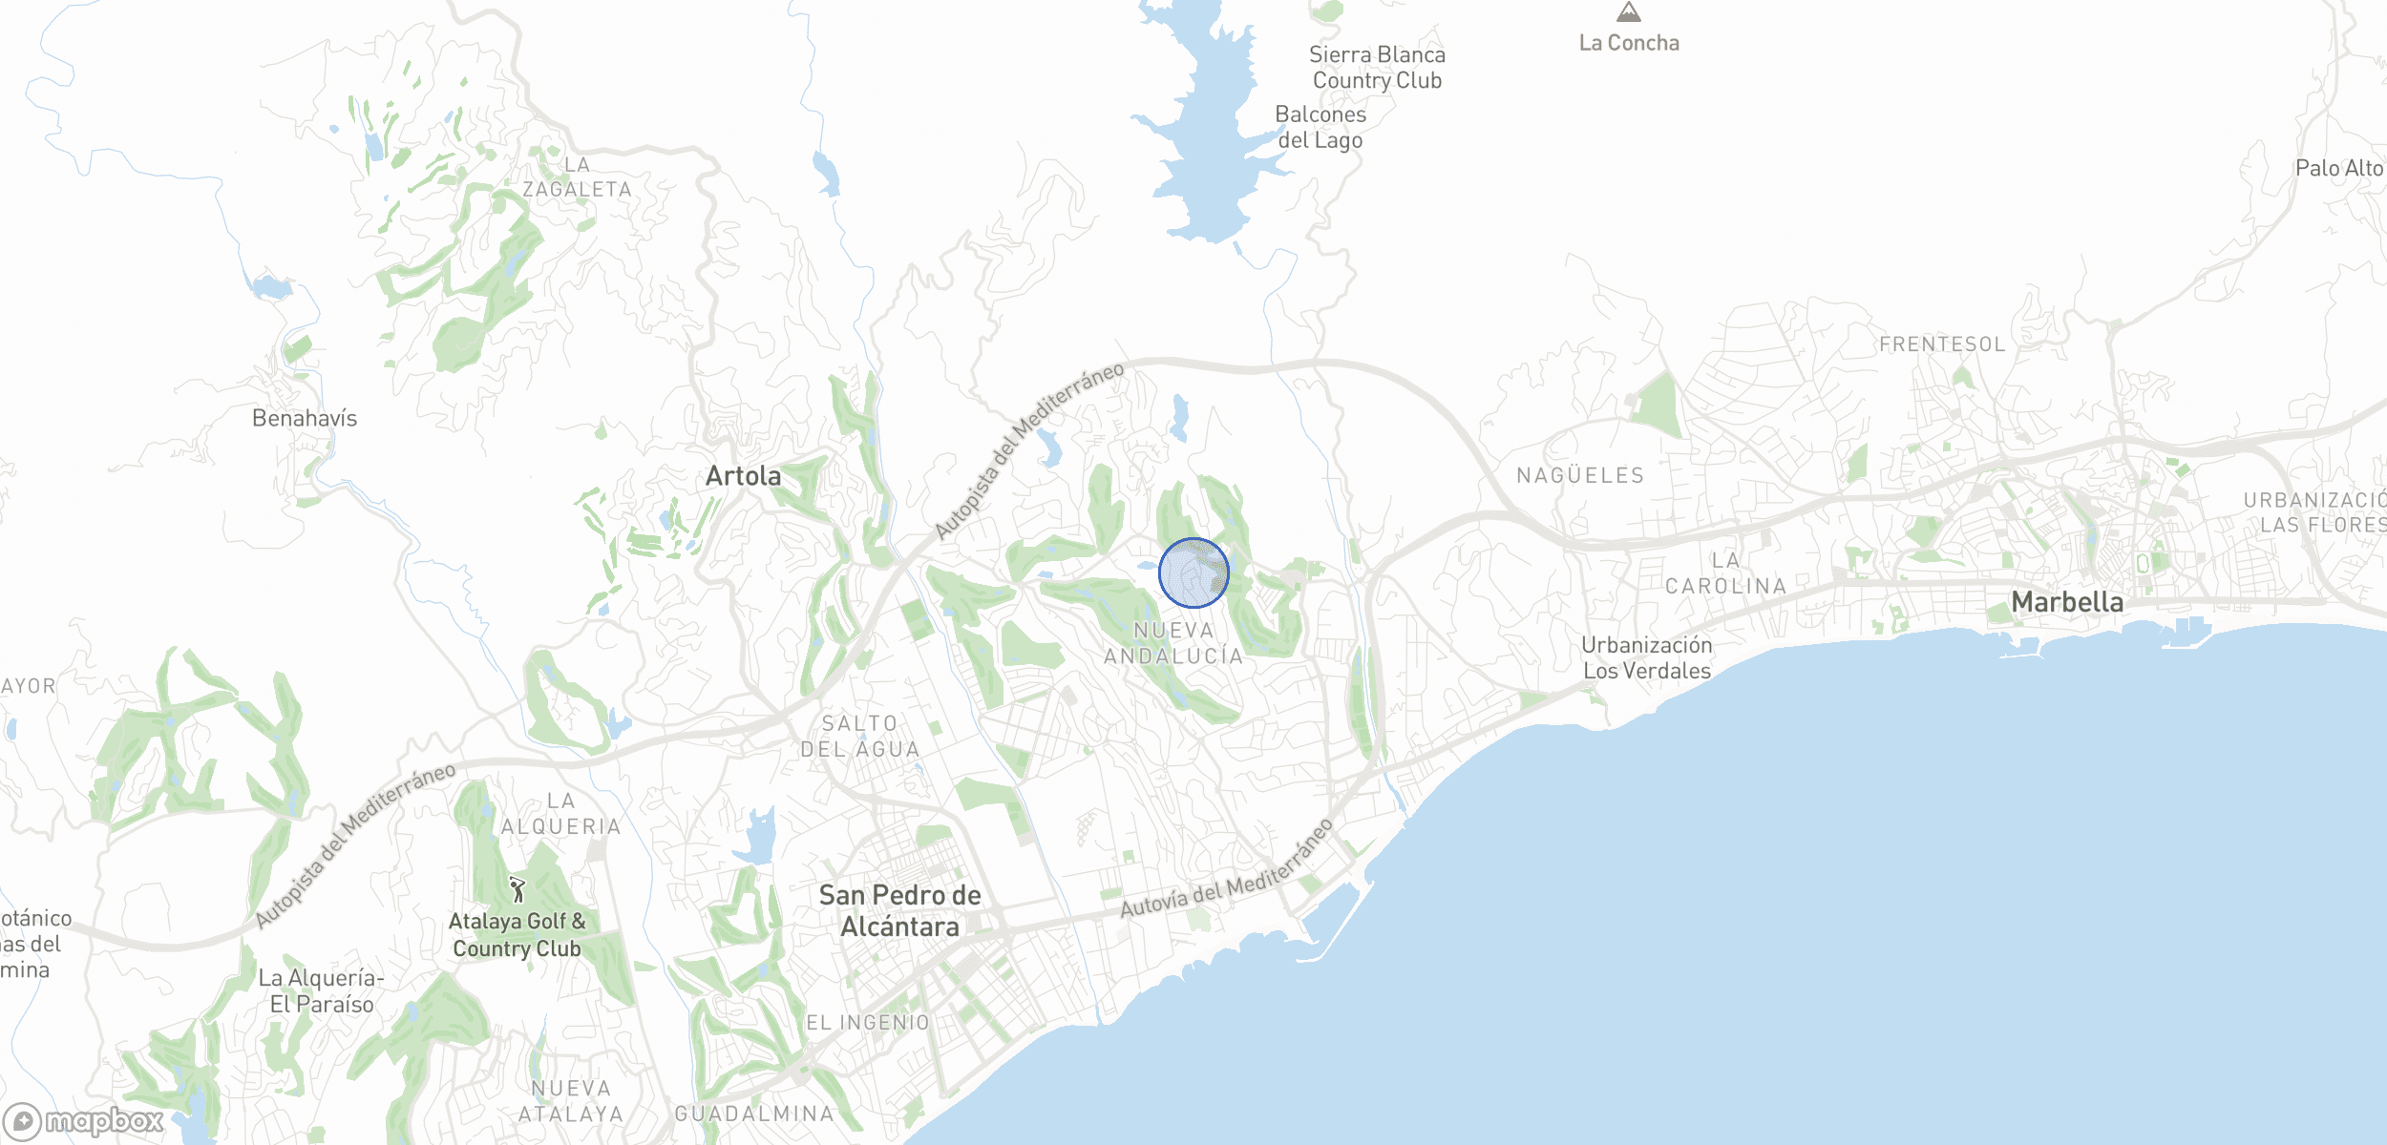2387x1145 pixels.
Task: Click the La Zagaleta area label
Action: pos(577,177)
